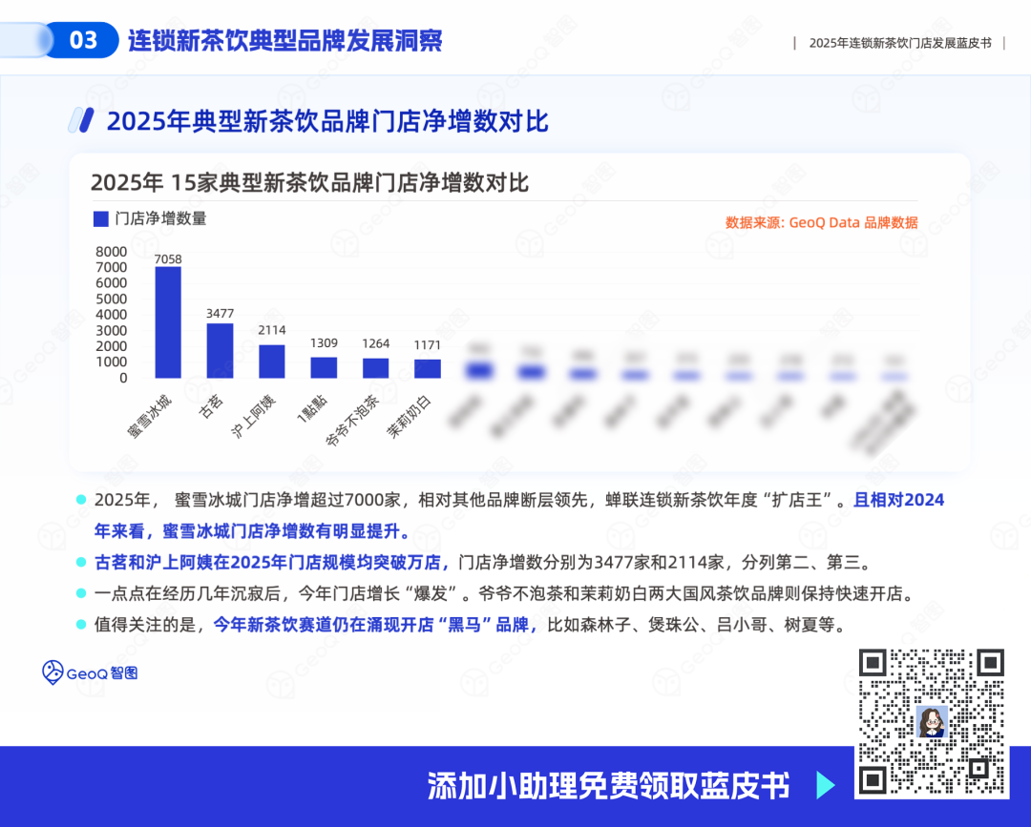This screenshot has width=1031, height=827.
Task: Click the avatar inside the QR code
Action: [932, 721]
